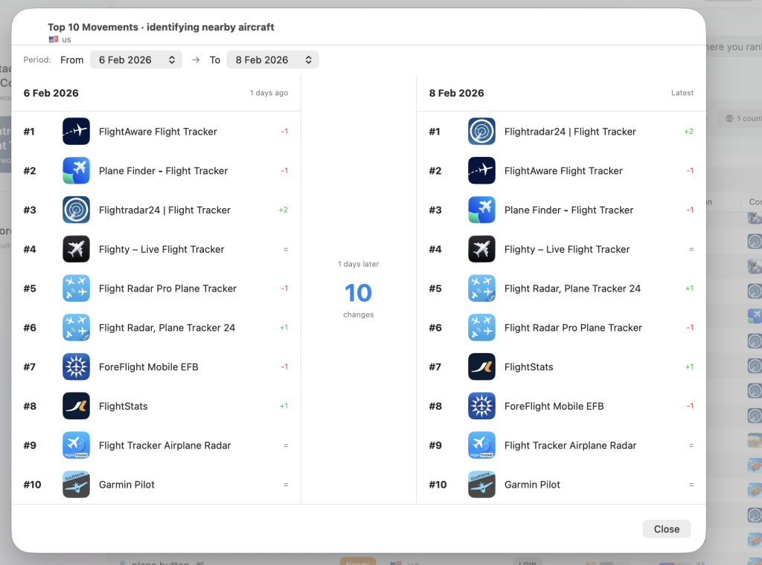762x565 pixels.
Task: Select the Plane Finder icon in the 6 Feb column
Action: pyautogui.click(x=77, y=171)
